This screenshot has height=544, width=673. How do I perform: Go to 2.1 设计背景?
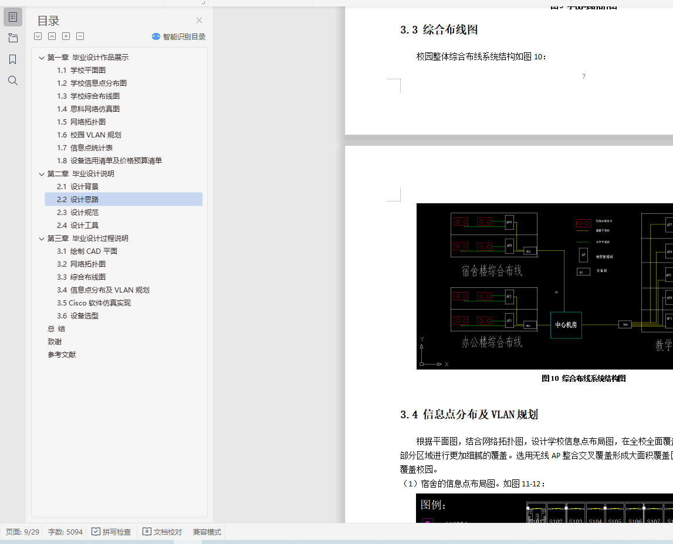[77, 186]
